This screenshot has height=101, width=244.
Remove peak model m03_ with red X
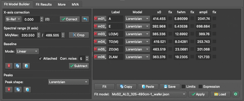[100, 34]
